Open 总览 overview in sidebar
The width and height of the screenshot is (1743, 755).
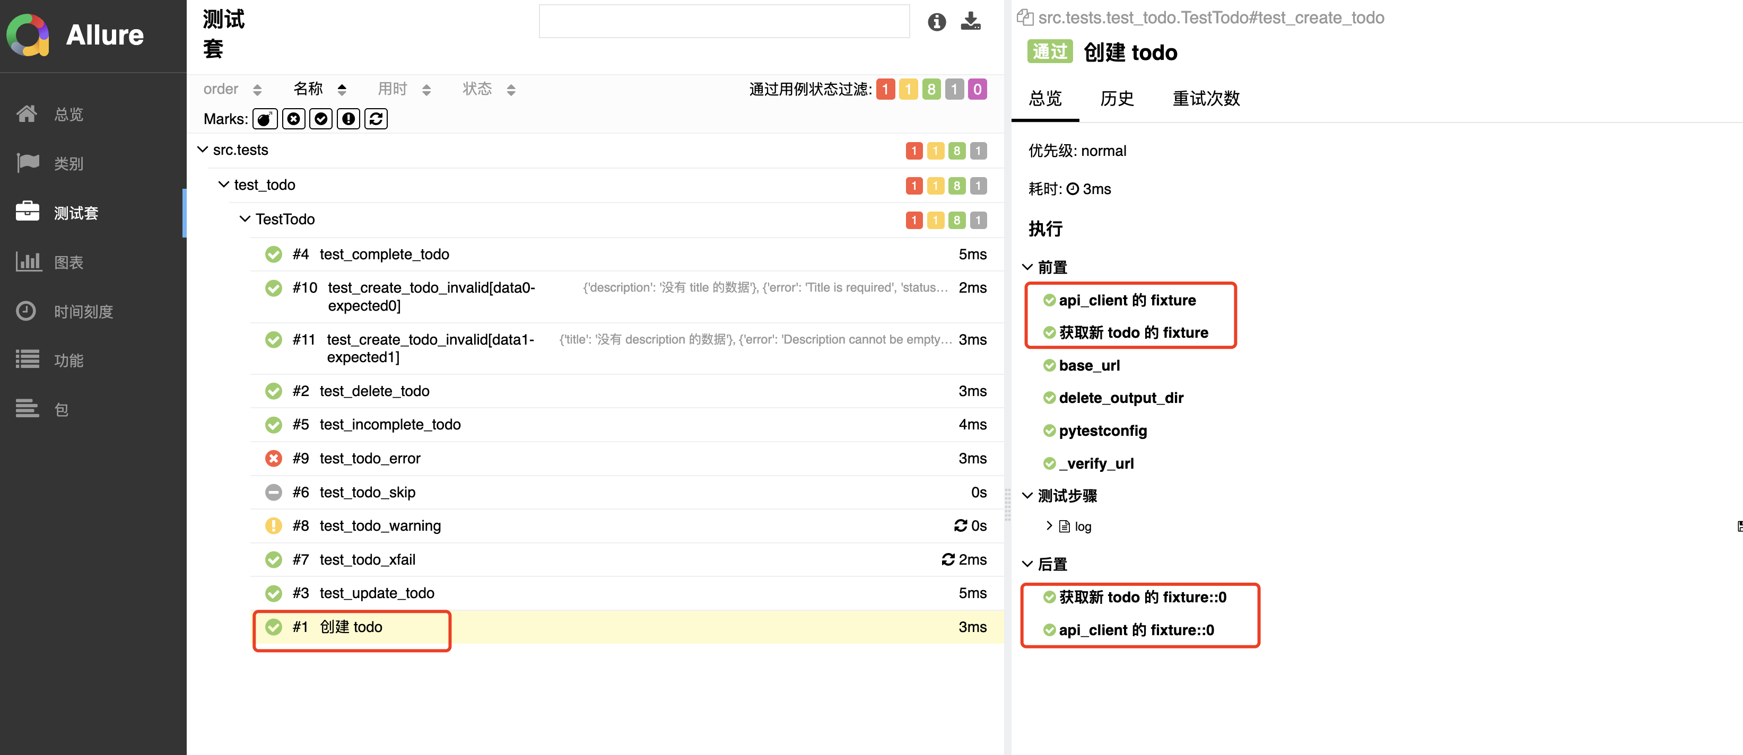[x=68, y=115]
